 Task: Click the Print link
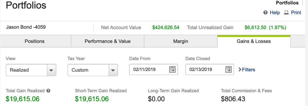296,13
